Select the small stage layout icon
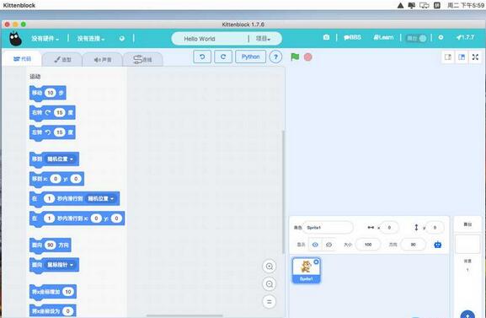The width and height of the screenshot is (486, 318). [448, 57]
